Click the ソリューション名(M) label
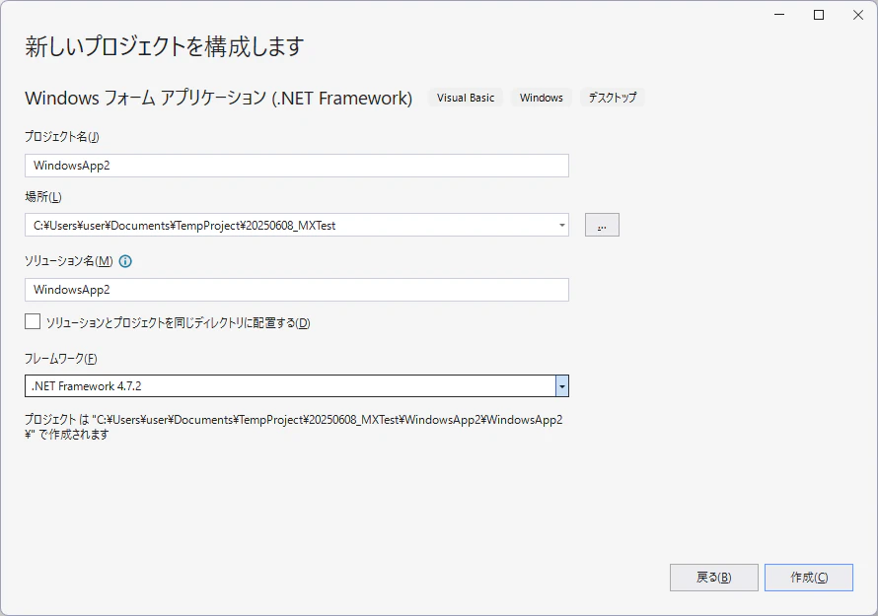The width and height of the screenshot is (878, 616). pyautogui.click(x=69, y=261)
